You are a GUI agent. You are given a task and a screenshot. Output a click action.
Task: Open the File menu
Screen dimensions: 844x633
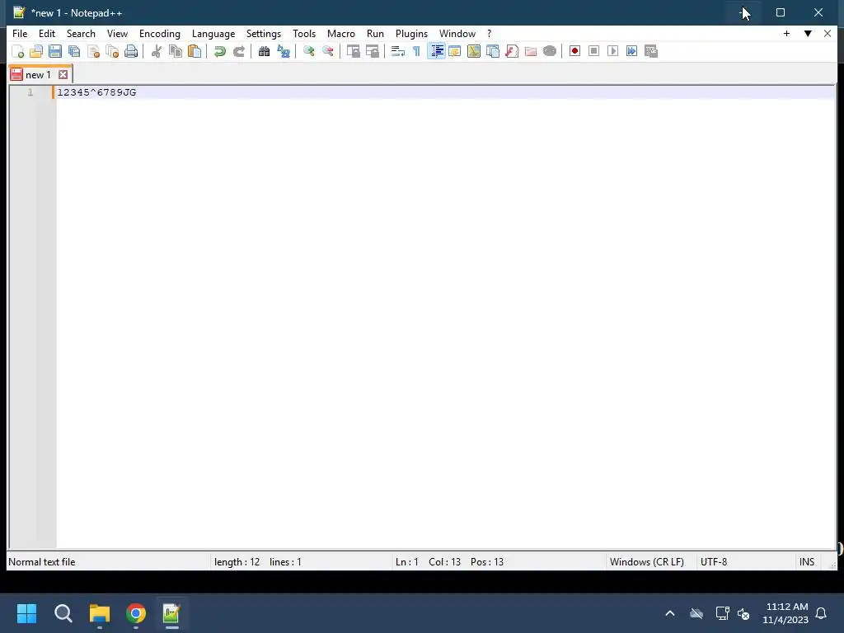coord(20,33)
